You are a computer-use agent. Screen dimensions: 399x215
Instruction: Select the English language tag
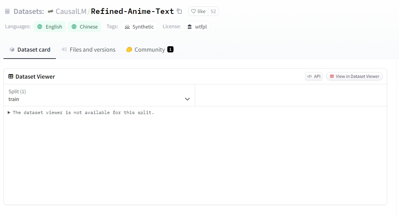[49, 27]
